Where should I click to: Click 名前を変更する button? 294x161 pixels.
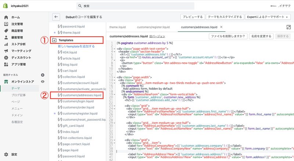(x=261, y=36)
